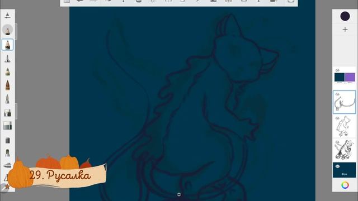Select the grey ink pen brush
This screenshot has width=358, height=201.
[x=7, y=99]
